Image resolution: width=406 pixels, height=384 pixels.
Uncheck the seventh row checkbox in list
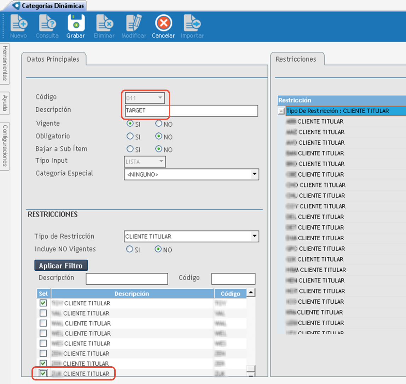pos(43,363)
